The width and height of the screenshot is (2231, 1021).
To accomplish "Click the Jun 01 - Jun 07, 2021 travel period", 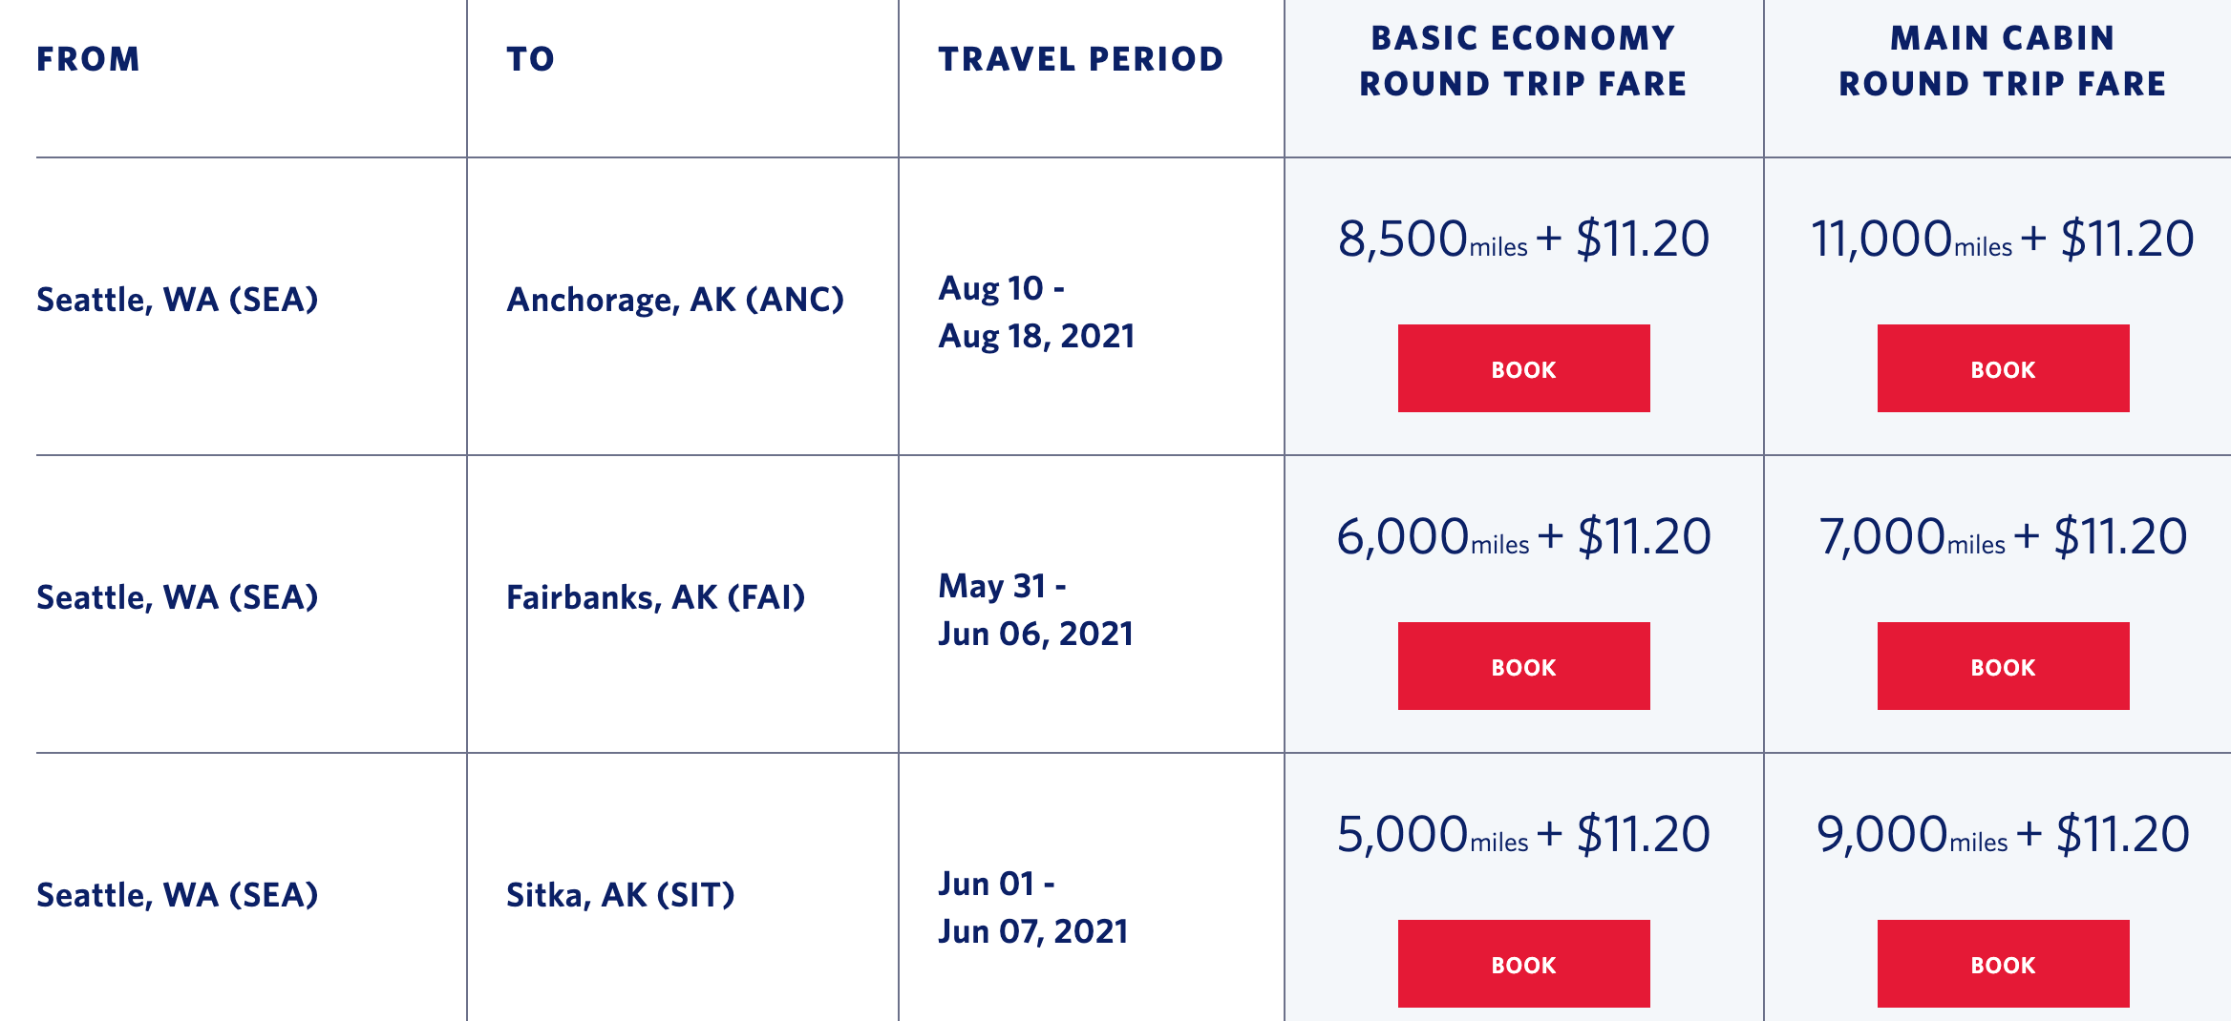I will pyautogui.click(x=1033, y=907).
